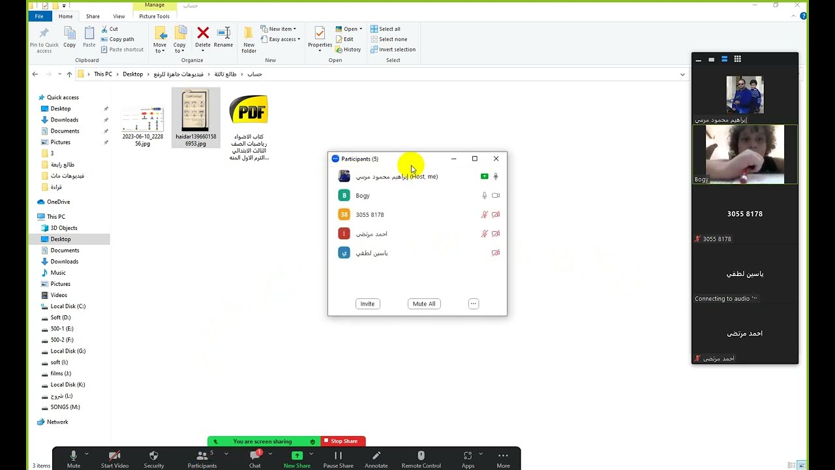
Task: Click the red Delete icon in ribbon
Action: point(203,33)
